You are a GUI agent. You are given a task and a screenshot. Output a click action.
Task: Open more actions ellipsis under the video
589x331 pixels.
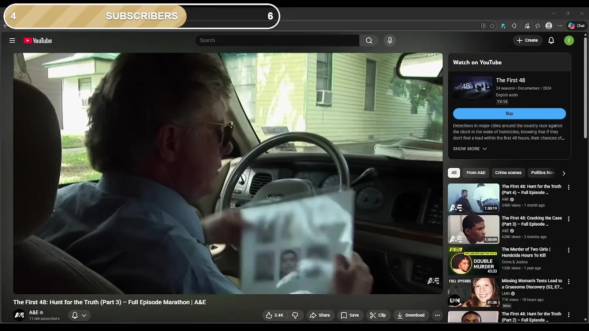pyautogui.click(x=437, y=315)
